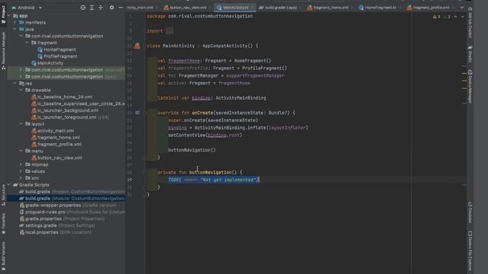Toggle the Structure tool window

tap(3, 195)
